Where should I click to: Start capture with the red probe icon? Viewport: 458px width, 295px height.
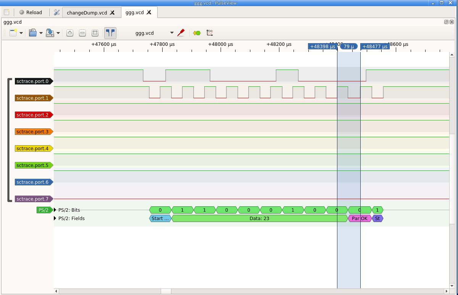tap(181, 33)
